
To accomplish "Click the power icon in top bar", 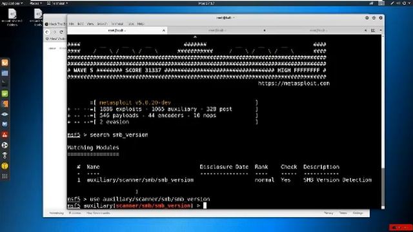I will [x=405, y=3].
